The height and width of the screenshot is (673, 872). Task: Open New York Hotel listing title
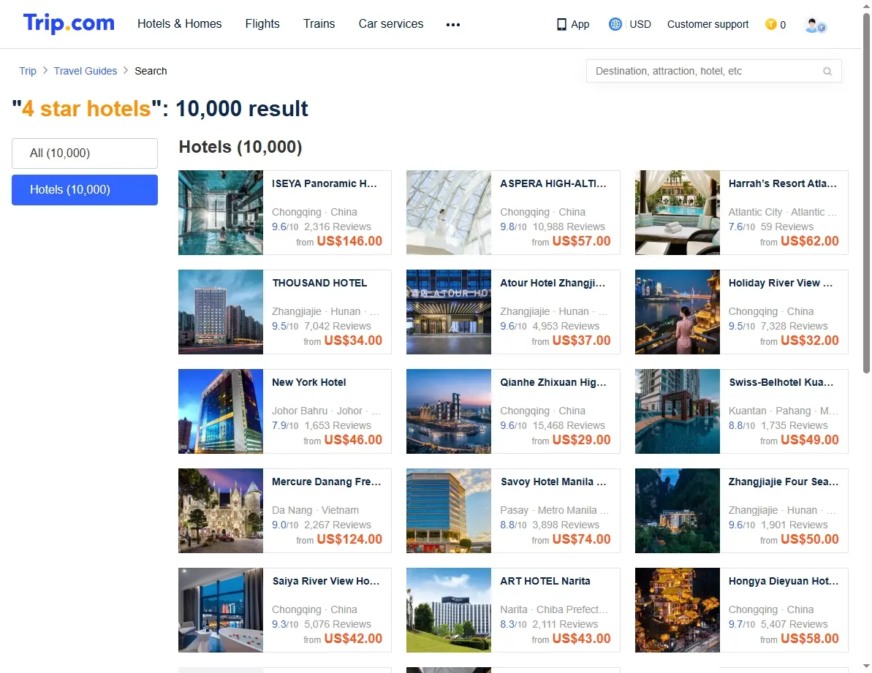point(309,382)
